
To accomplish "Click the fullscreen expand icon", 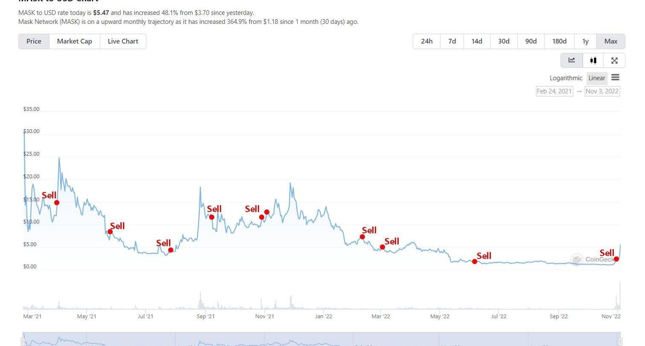I will point(614,61).
